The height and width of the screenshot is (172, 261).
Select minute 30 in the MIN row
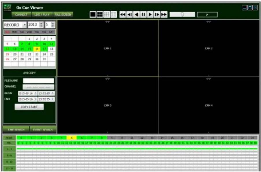click(x=139, y=143)
